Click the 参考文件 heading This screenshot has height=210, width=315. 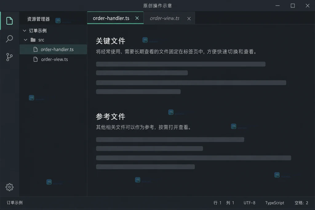click(110, 117)
